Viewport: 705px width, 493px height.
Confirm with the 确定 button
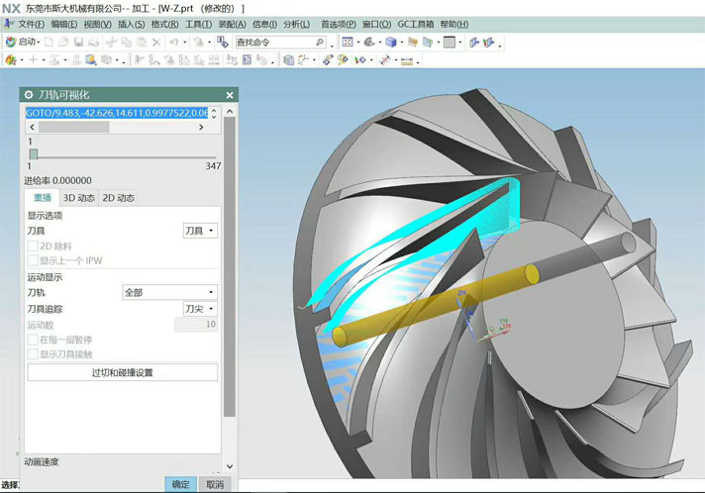(x=180, y=484)
